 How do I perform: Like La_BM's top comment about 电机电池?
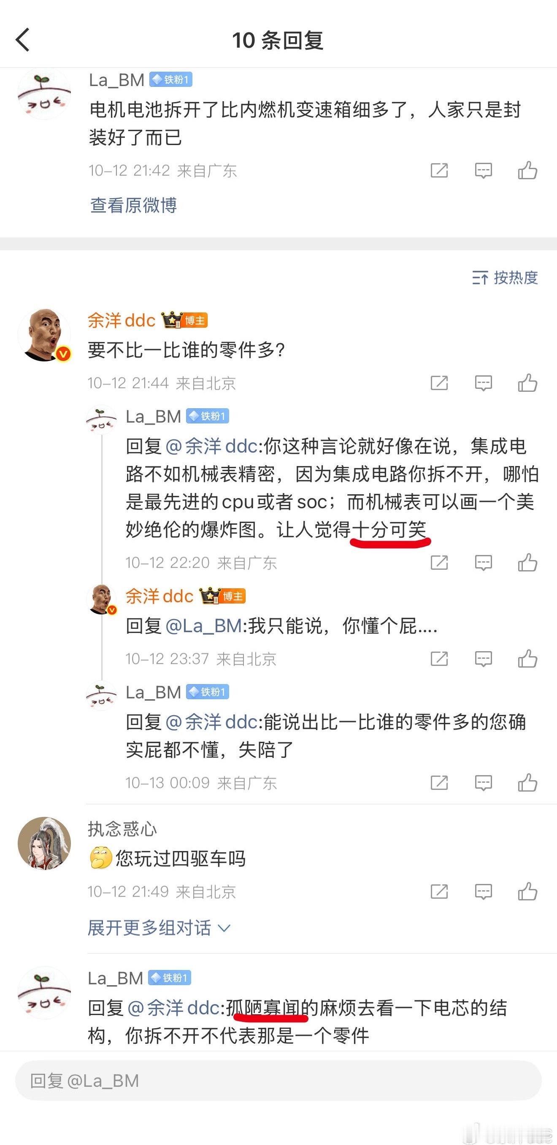tap(527, 171)
